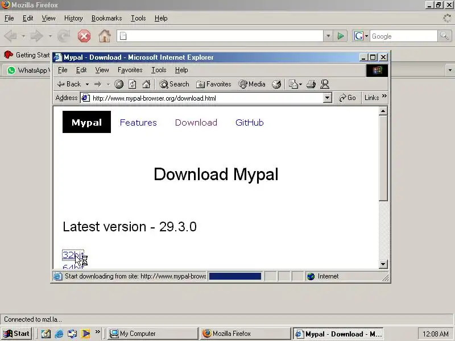This screenshot has width=455, height=341.
Task: Click the Download nav link
Action: pyautogui.click(x=196, y=122)
